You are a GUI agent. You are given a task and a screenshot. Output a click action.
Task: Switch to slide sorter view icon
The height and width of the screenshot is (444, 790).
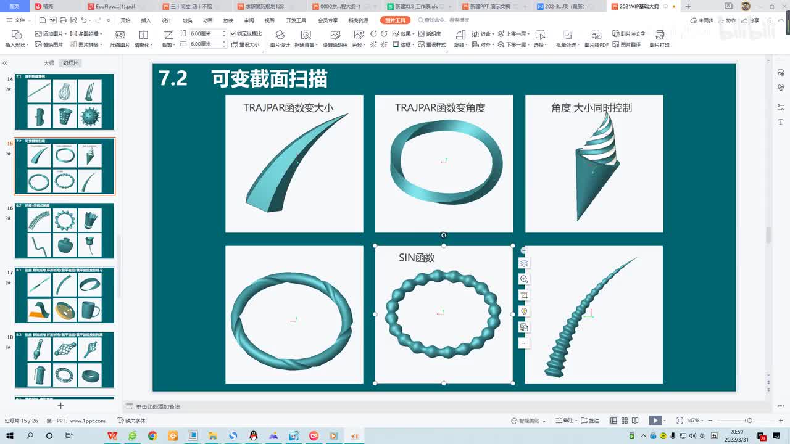coord(625,421)
